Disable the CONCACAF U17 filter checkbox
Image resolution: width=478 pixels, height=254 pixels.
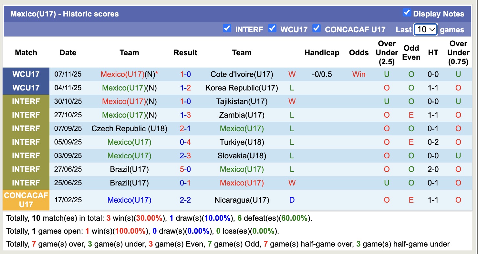[x=317, y=28]
